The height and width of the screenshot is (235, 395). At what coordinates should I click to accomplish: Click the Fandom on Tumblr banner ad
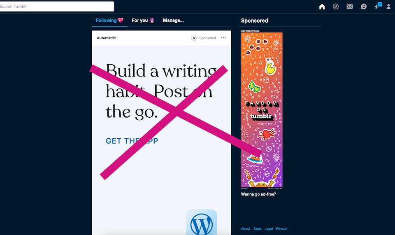(262, 110)
